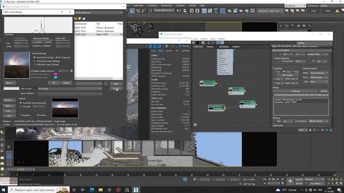
Task: Toggle the Preview checkbox in file dialog
Action: click(38, 115)
